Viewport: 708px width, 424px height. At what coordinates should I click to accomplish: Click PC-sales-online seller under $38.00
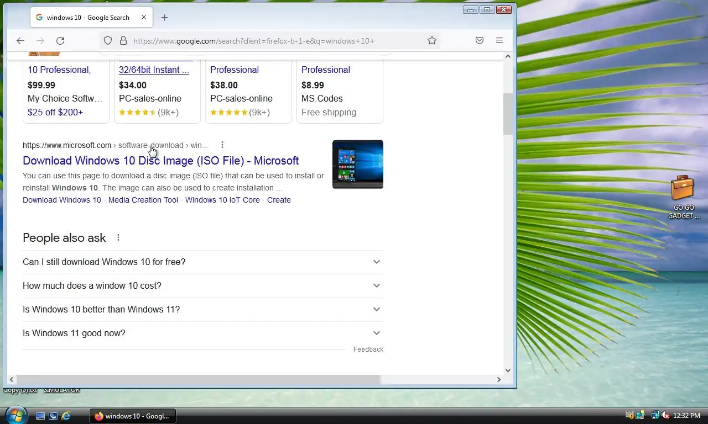[241, 98]
